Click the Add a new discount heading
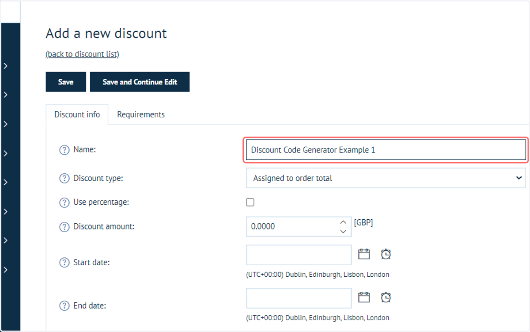 (x=106, y=33)
